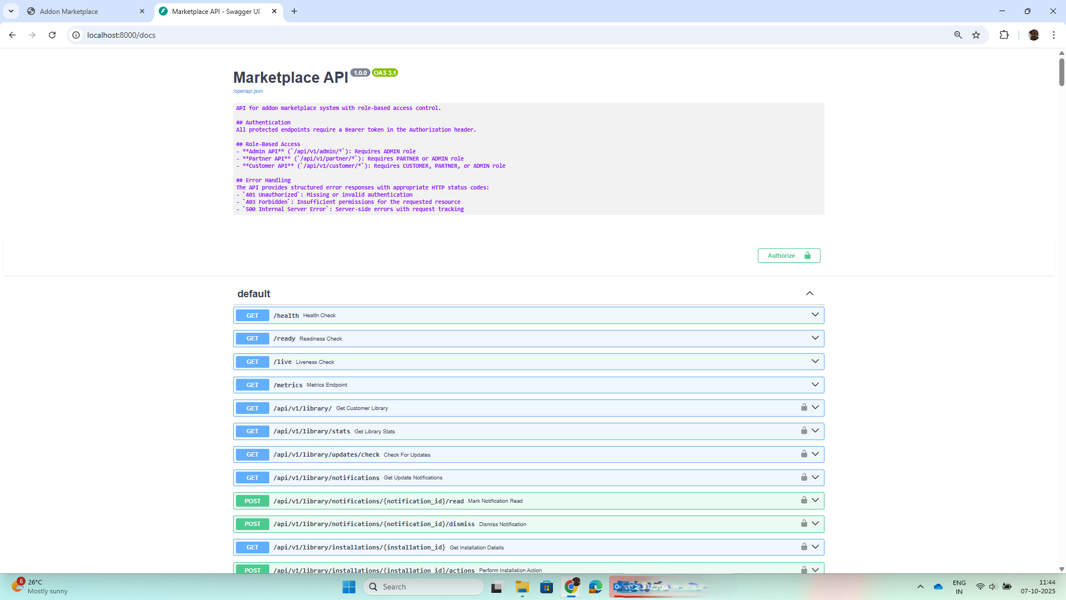The image size is (1066, 600).
Task: Click the page vertical scrollbar thumb
Action: pyautogui.click(x=1062, y=71)
